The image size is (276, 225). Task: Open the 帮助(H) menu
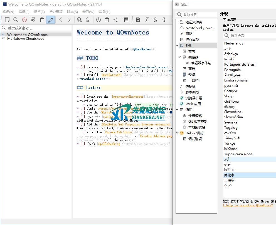coord(105,12)
